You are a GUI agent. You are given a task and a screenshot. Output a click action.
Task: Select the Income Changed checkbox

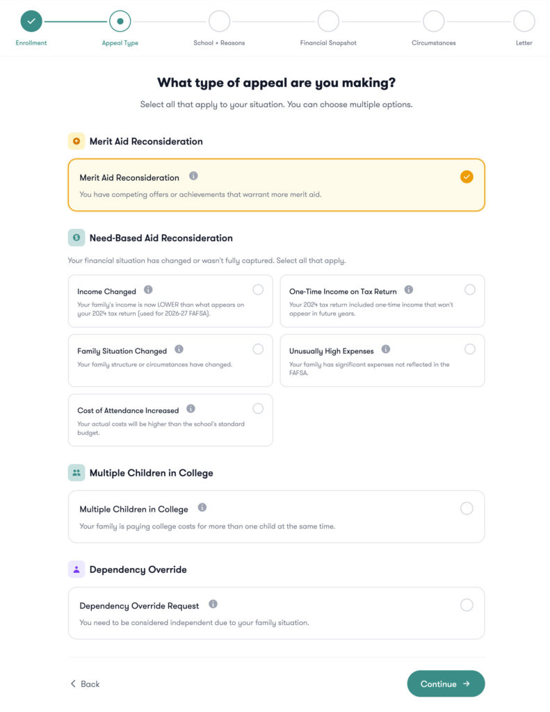258,289
